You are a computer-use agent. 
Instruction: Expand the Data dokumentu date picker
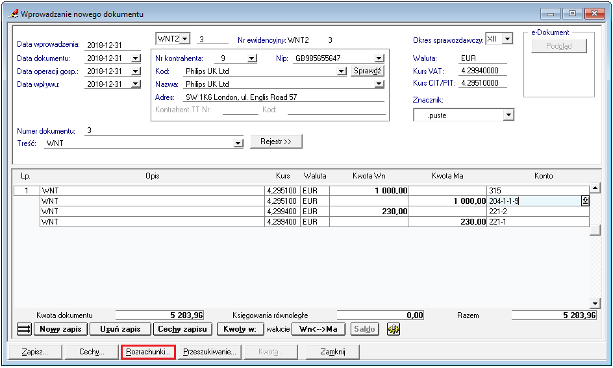click(x=135, y=58)
